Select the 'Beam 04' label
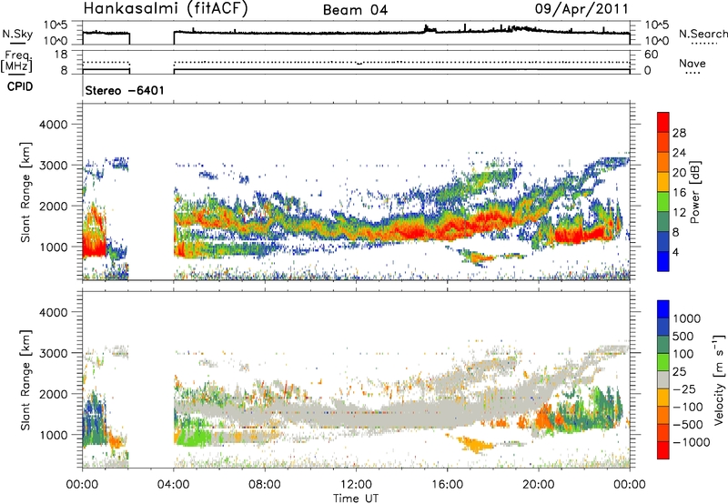 (x=355, y=10)
